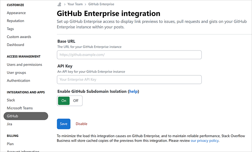
Task: Click the Stack Overflow logo in breadcrumb
Action: [59, 4]
